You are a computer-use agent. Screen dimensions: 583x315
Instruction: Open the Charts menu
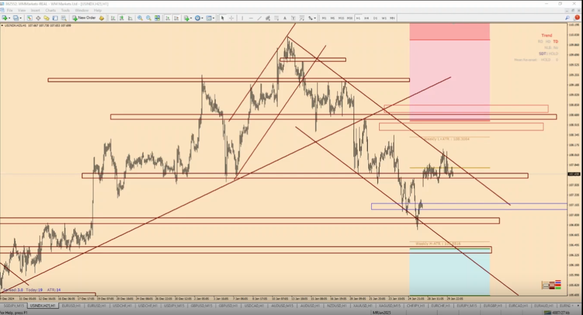click(51, 10)
